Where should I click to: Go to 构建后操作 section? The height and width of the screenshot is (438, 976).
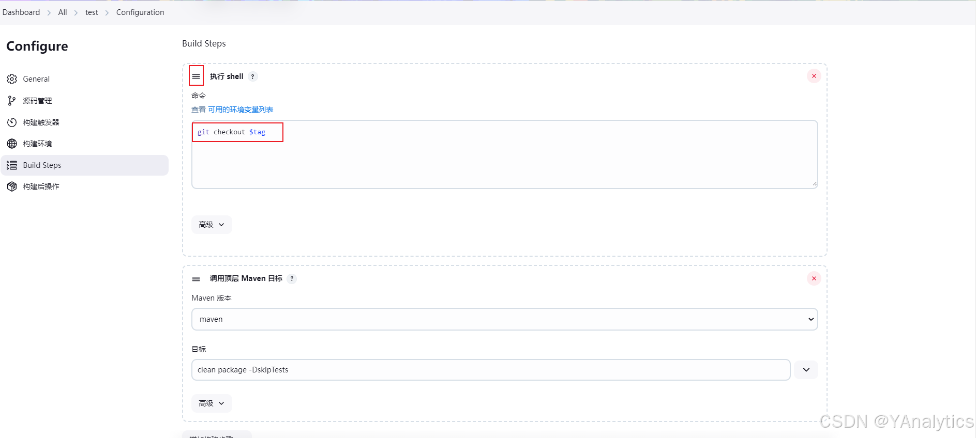(84, 186)
